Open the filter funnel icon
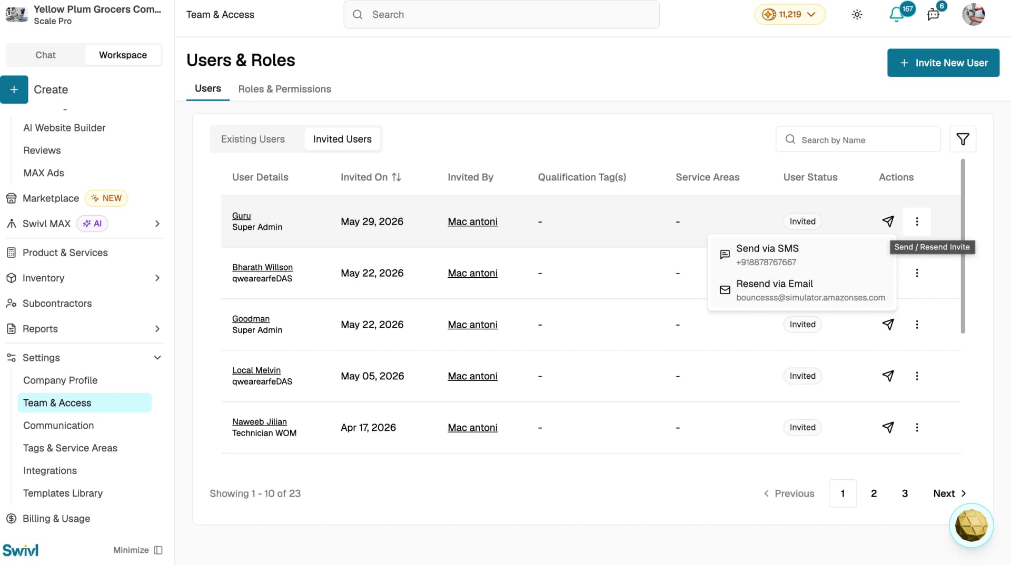The image size is (1011, 565). pyautogui.click(x=963, y=139)
